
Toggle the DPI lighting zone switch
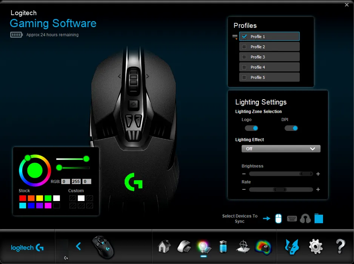coord(291,128)
